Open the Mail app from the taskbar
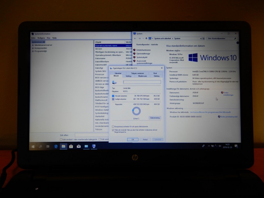Viewport: 264px width, 198px height. 79,146
